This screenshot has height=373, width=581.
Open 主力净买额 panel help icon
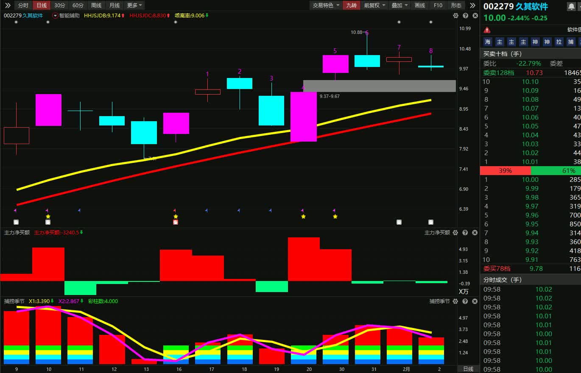pos(465,233)
